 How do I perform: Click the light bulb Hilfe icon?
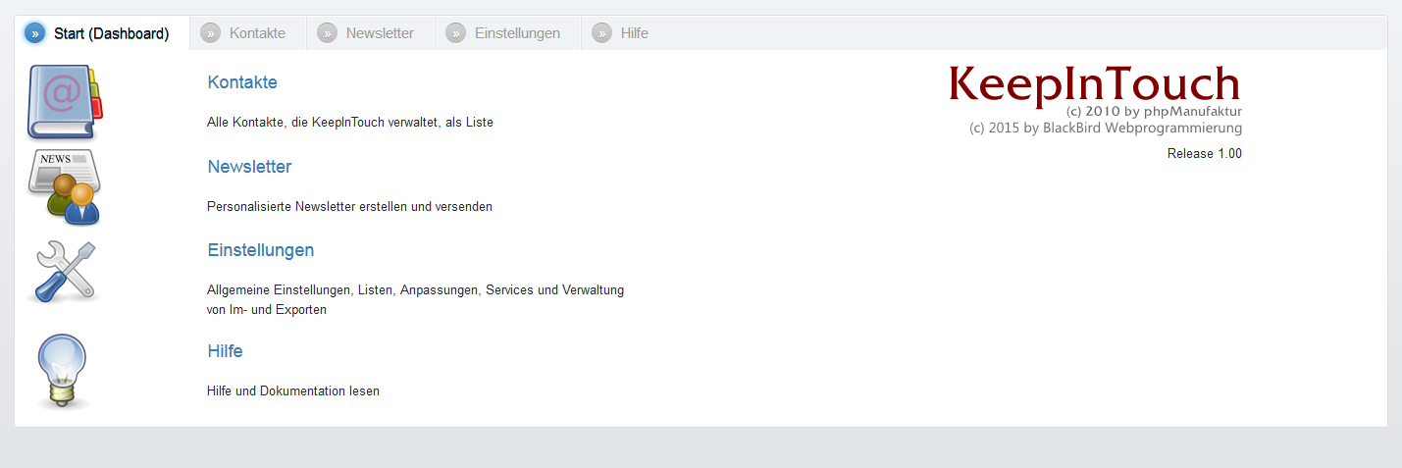(x=62, y=372)
